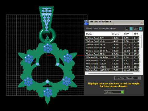Click the horizontal scrollbar under metals table
This screenshot has width=148, height=111.
111,73
